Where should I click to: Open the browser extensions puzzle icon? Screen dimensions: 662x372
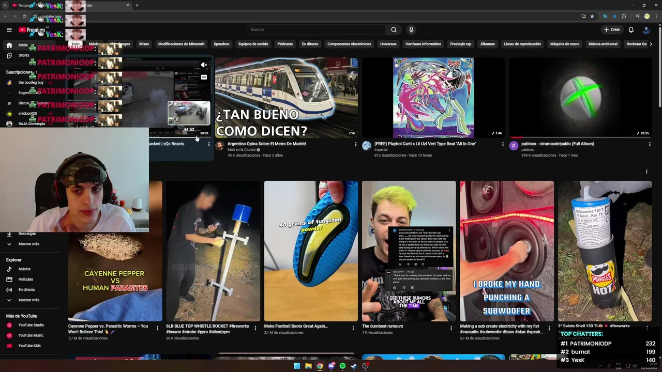click(624, 16)
